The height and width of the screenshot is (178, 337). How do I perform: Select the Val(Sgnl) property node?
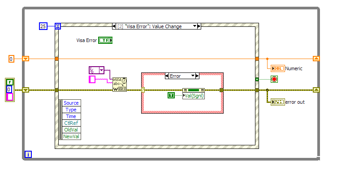tap(194, 93)
